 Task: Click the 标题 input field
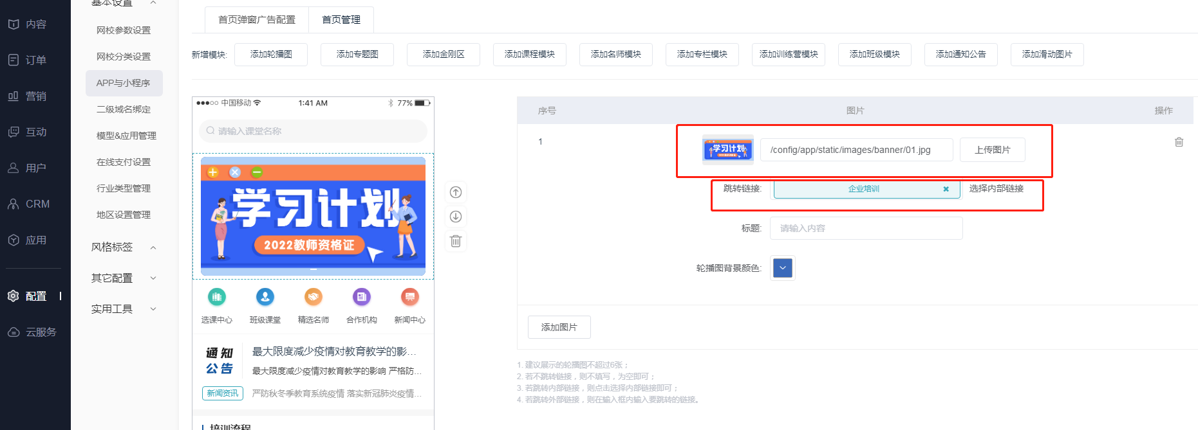866,228
